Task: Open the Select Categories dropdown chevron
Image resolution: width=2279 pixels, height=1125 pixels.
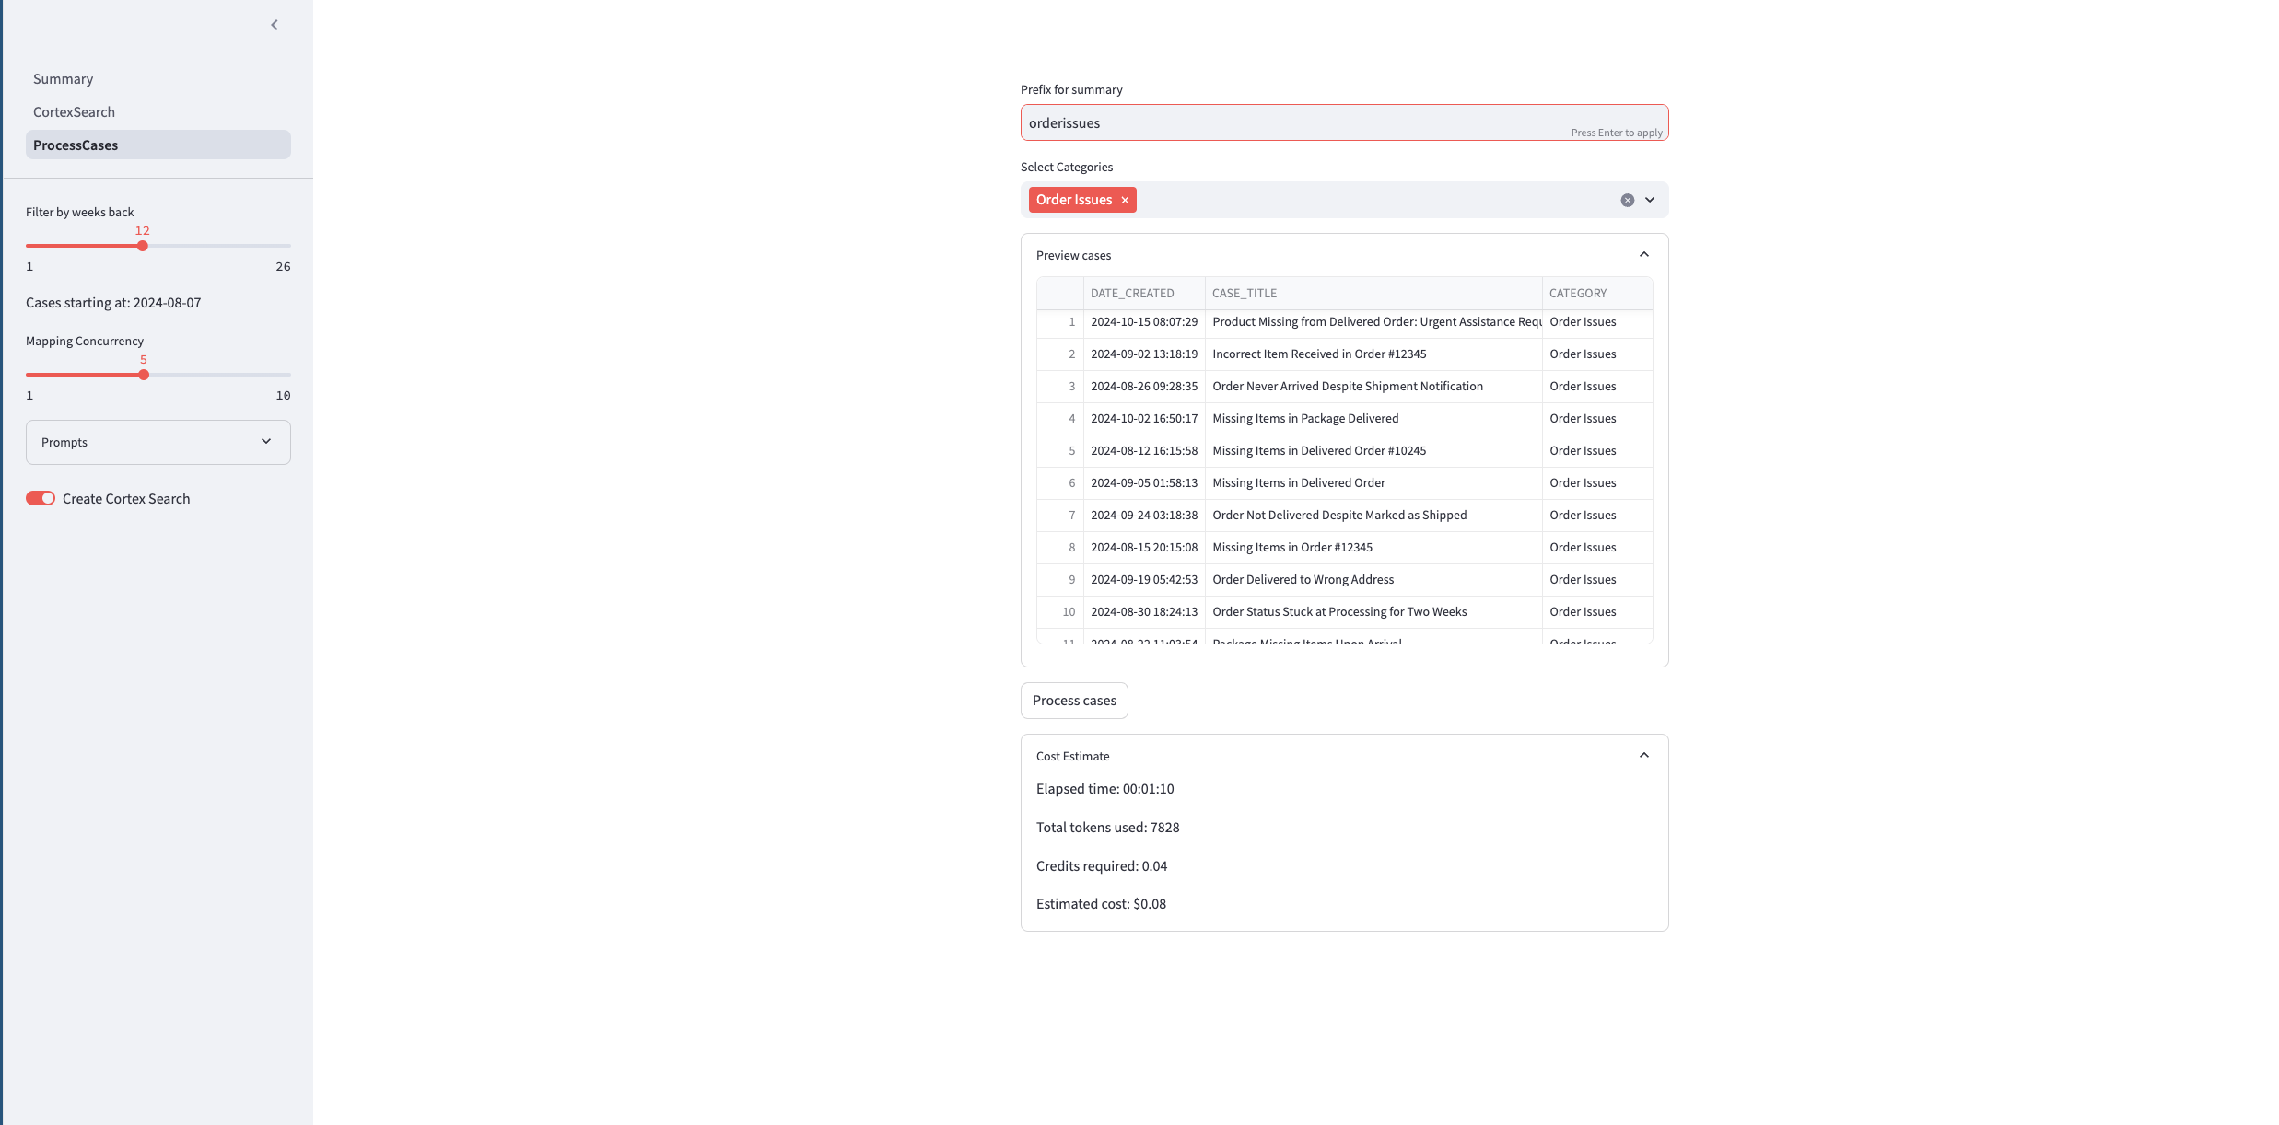Action: click(1650, 200)
